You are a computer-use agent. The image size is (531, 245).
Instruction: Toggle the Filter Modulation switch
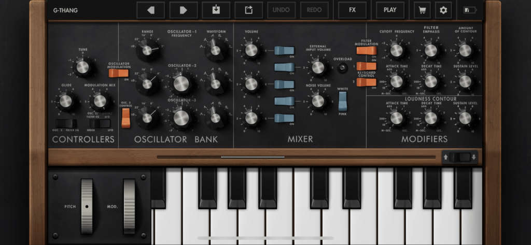pos(366,50)
